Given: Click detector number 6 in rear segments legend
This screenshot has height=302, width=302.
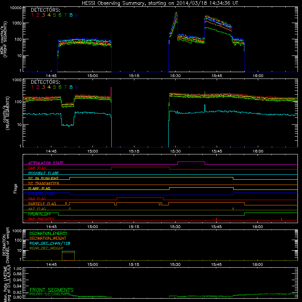Looking at the screenshot, I should 60,87.
